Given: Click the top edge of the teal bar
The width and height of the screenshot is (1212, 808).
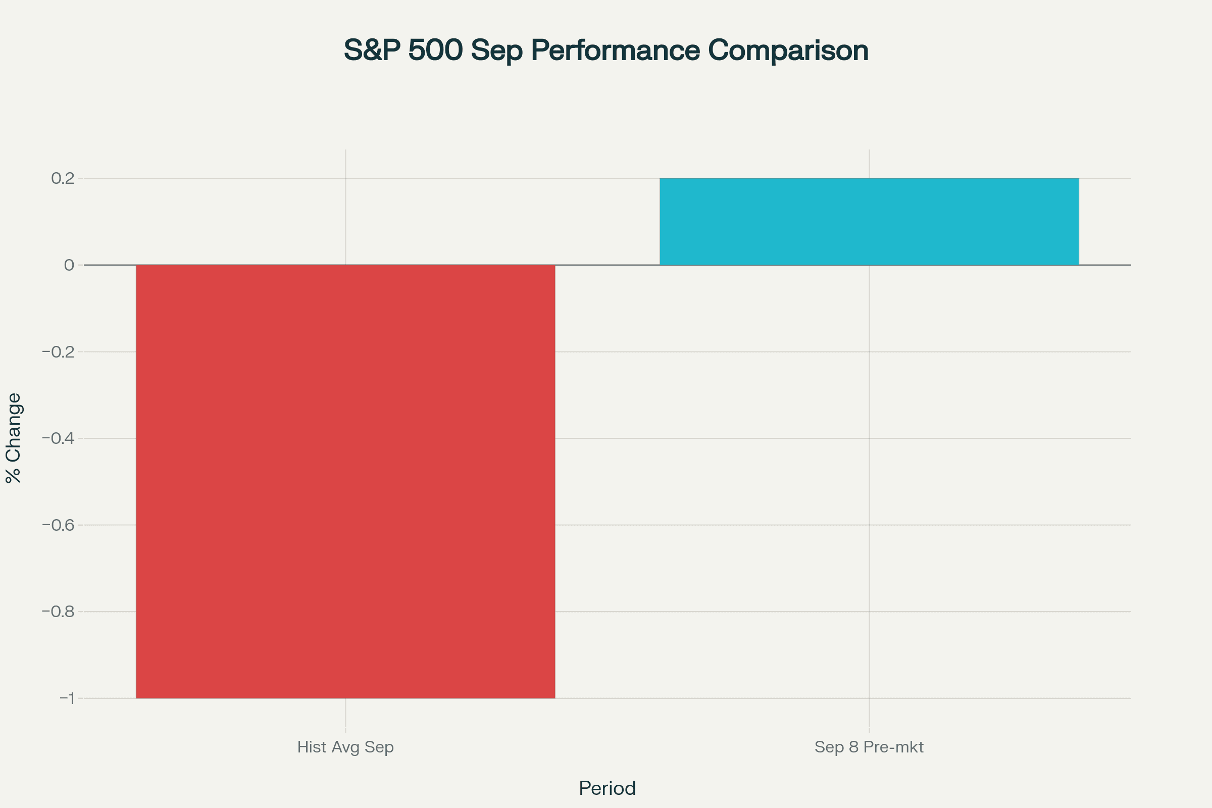Looking at the screenshot, I should (x=869, y=179).
